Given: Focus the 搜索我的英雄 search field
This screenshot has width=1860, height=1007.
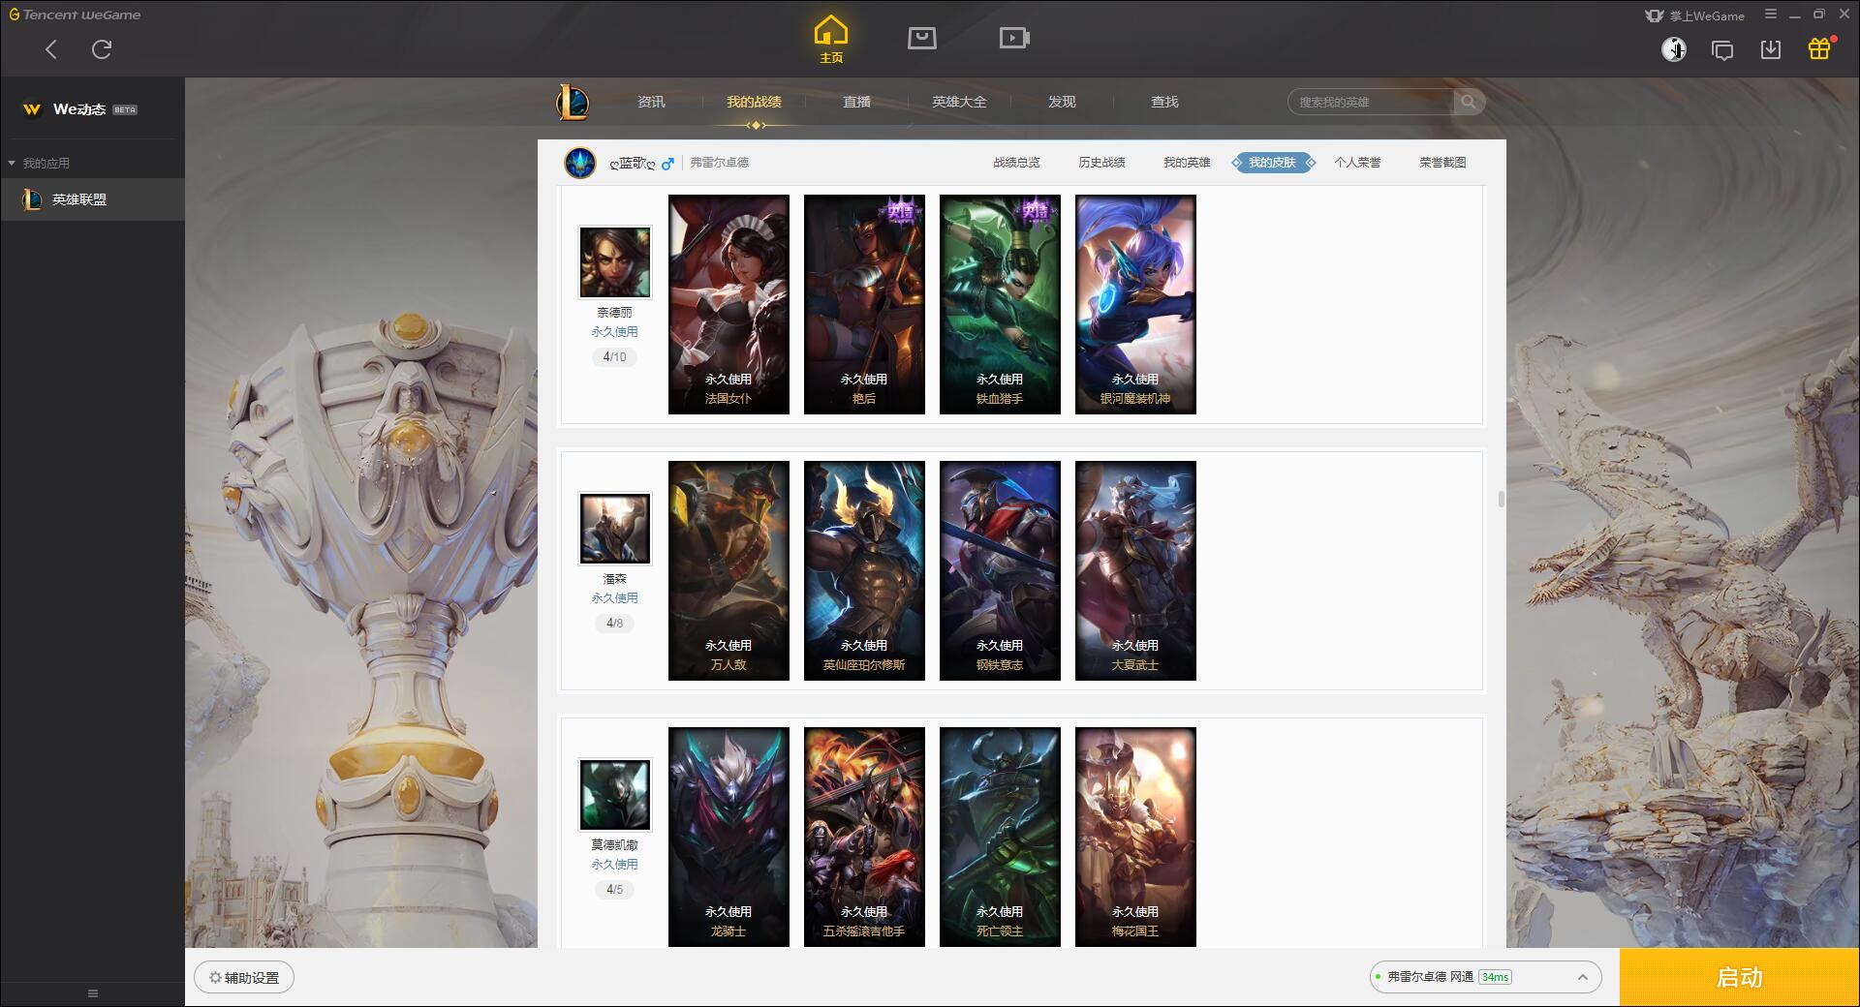Looking at the screenshot, I should tap(1371, 102).
